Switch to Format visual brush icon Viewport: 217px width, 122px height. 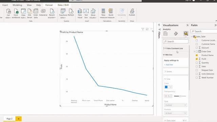pyautogui.click(x=176, y=34)
